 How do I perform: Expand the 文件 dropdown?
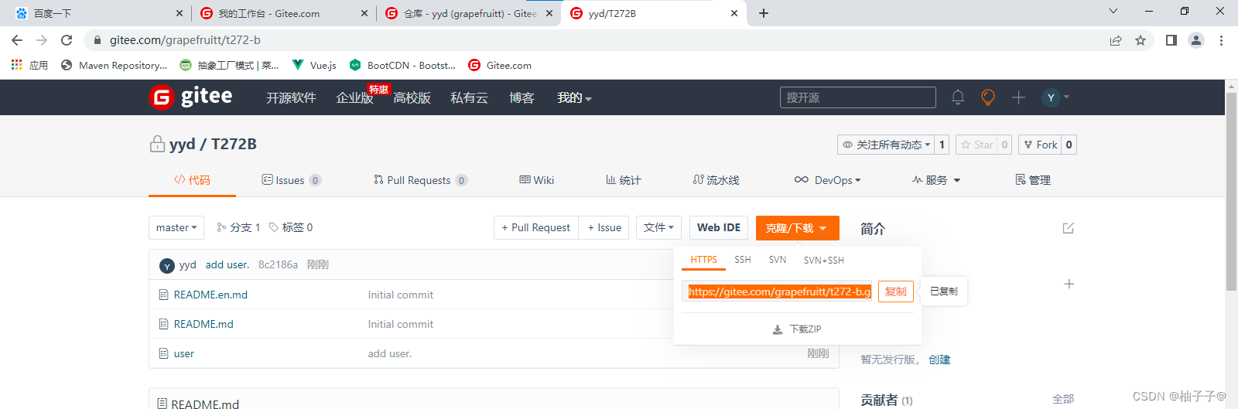tap(658, 227)
